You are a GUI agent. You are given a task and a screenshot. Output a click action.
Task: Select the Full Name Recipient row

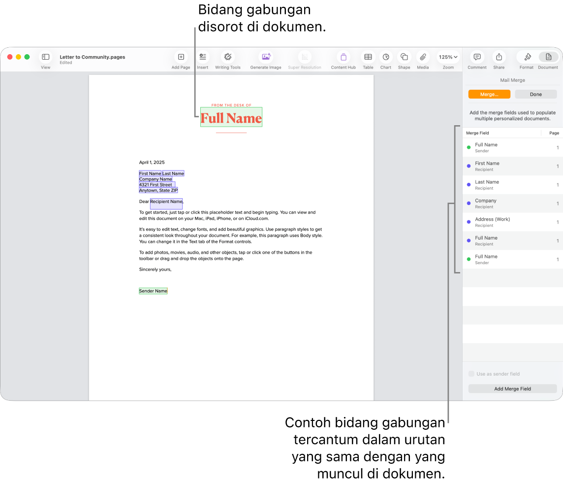(512, 241)
